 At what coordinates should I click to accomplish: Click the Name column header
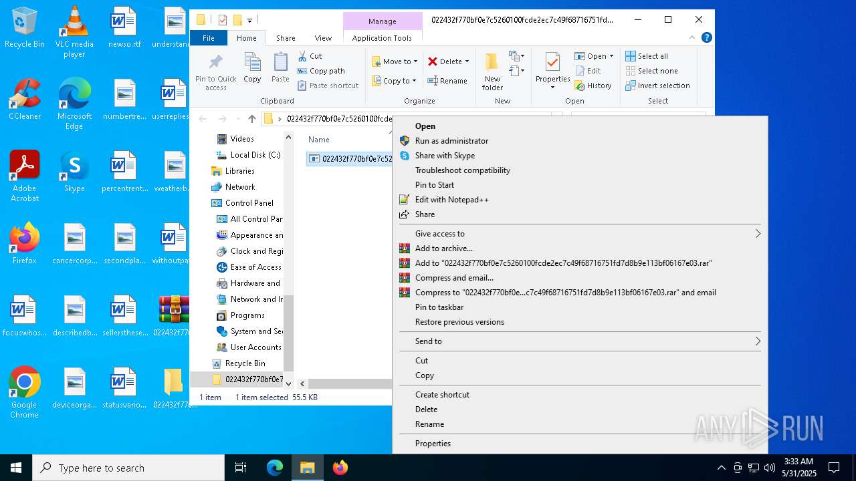tap(319, 140)
